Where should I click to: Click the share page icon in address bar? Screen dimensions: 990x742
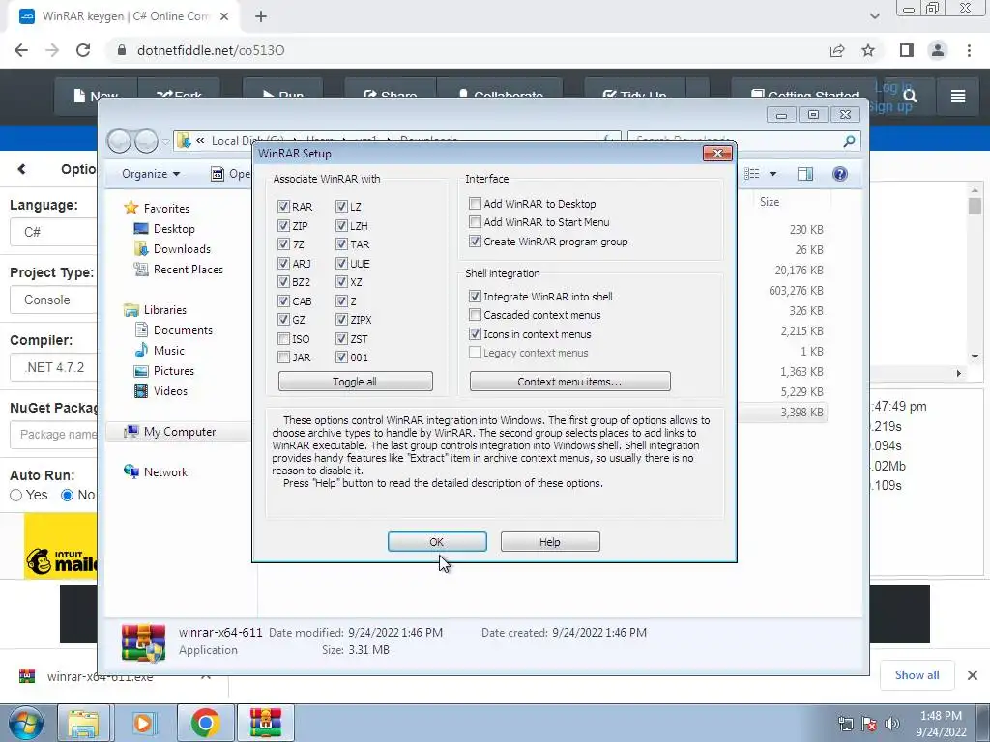(x=837, y=50)
